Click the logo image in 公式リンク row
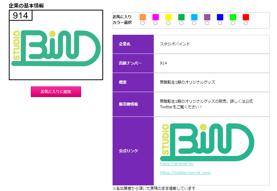The image size is (277, 191). click(x=208, y=141)
